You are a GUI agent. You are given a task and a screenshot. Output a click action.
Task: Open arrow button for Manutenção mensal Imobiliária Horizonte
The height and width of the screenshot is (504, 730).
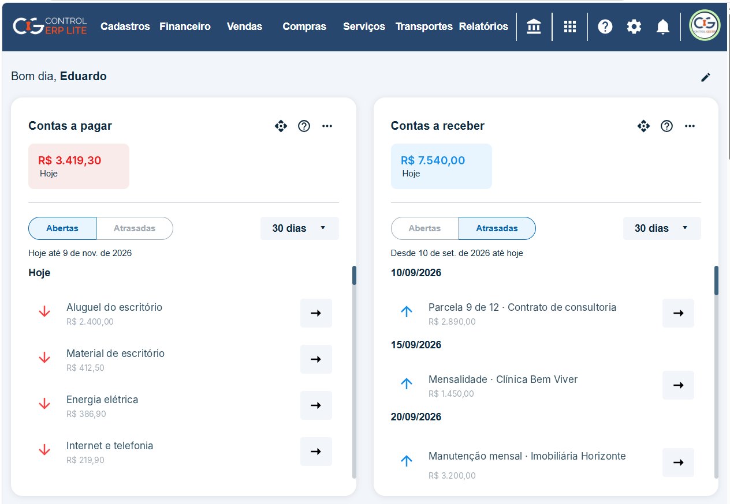coord(678,462)
